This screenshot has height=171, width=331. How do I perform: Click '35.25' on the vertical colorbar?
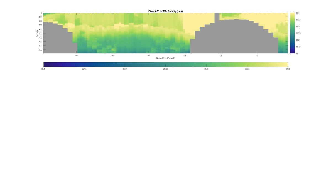point(298,33)
